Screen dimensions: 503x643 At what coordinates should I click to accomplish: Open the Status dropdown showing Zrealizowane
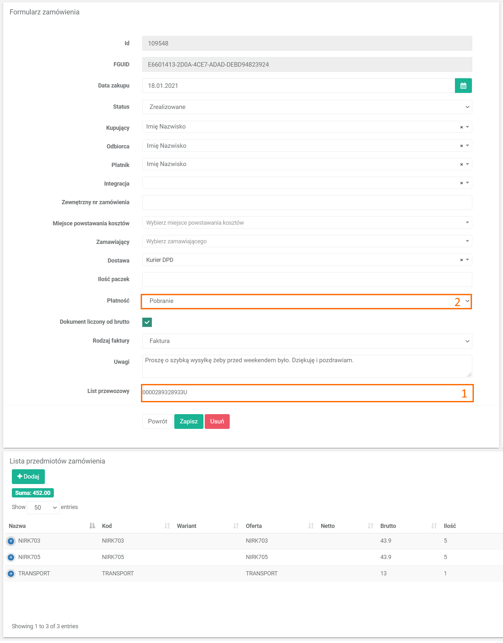pos(307,107)
